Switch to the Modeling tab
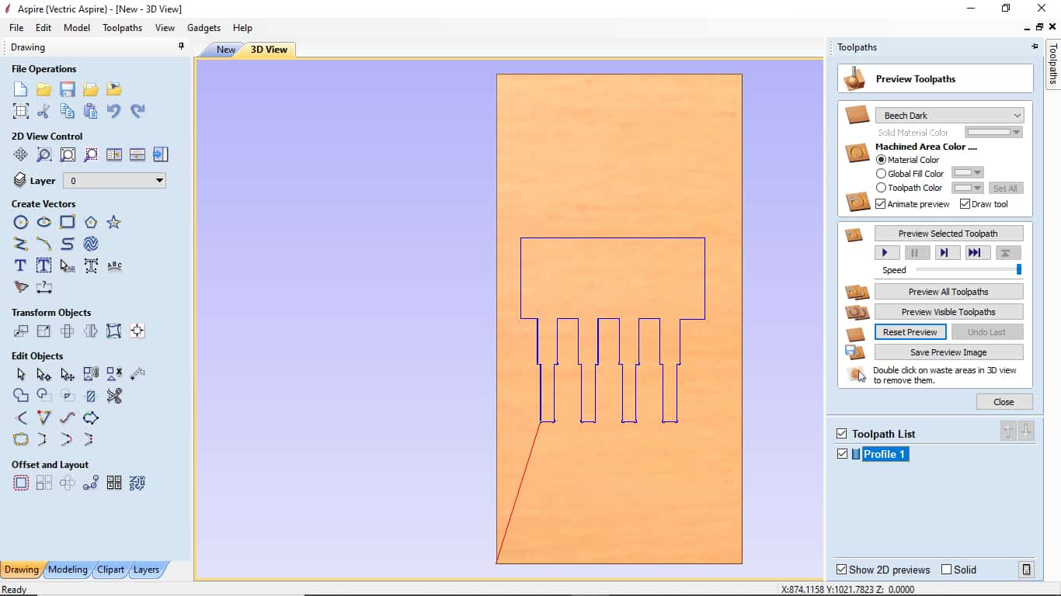The width and height of the screenshot is (1061, 596). (68, 570)
